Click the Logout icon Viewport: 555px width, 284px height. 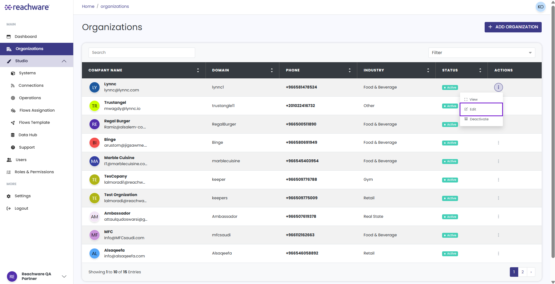pos(9,209)
